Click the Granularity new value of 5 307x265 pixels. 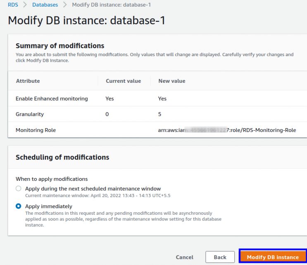pyautogui.click(x=160, y=114)
